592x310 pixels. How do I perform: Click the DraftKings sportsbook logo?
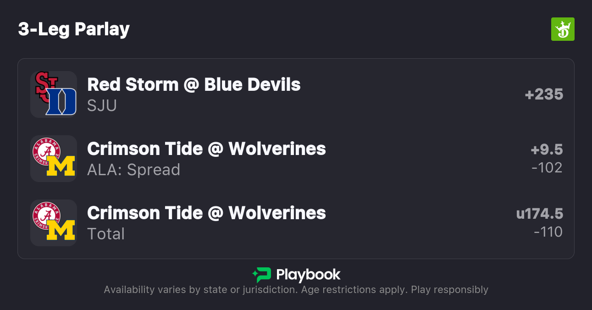point(562,29)
